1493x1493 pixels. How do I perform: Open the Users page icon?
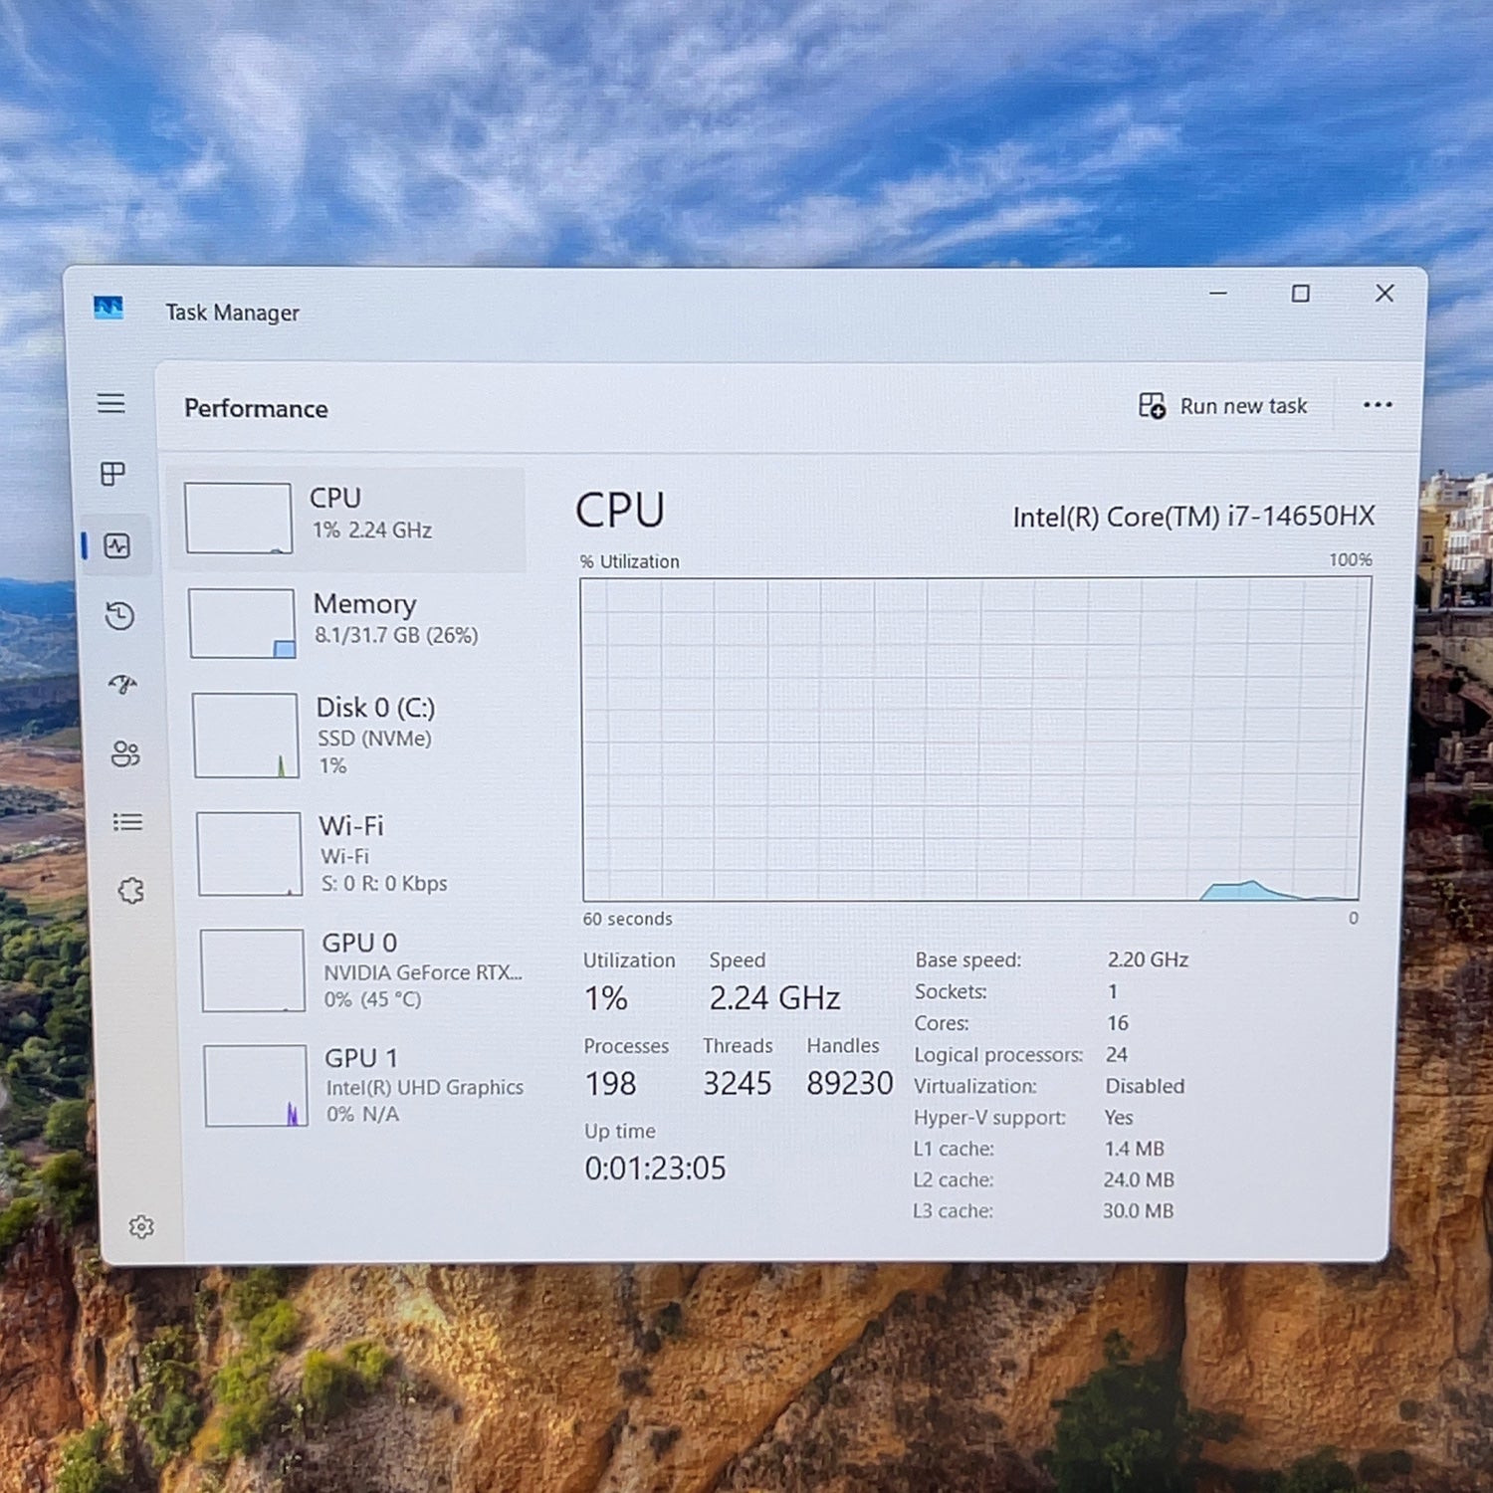[x=125, y=753]
